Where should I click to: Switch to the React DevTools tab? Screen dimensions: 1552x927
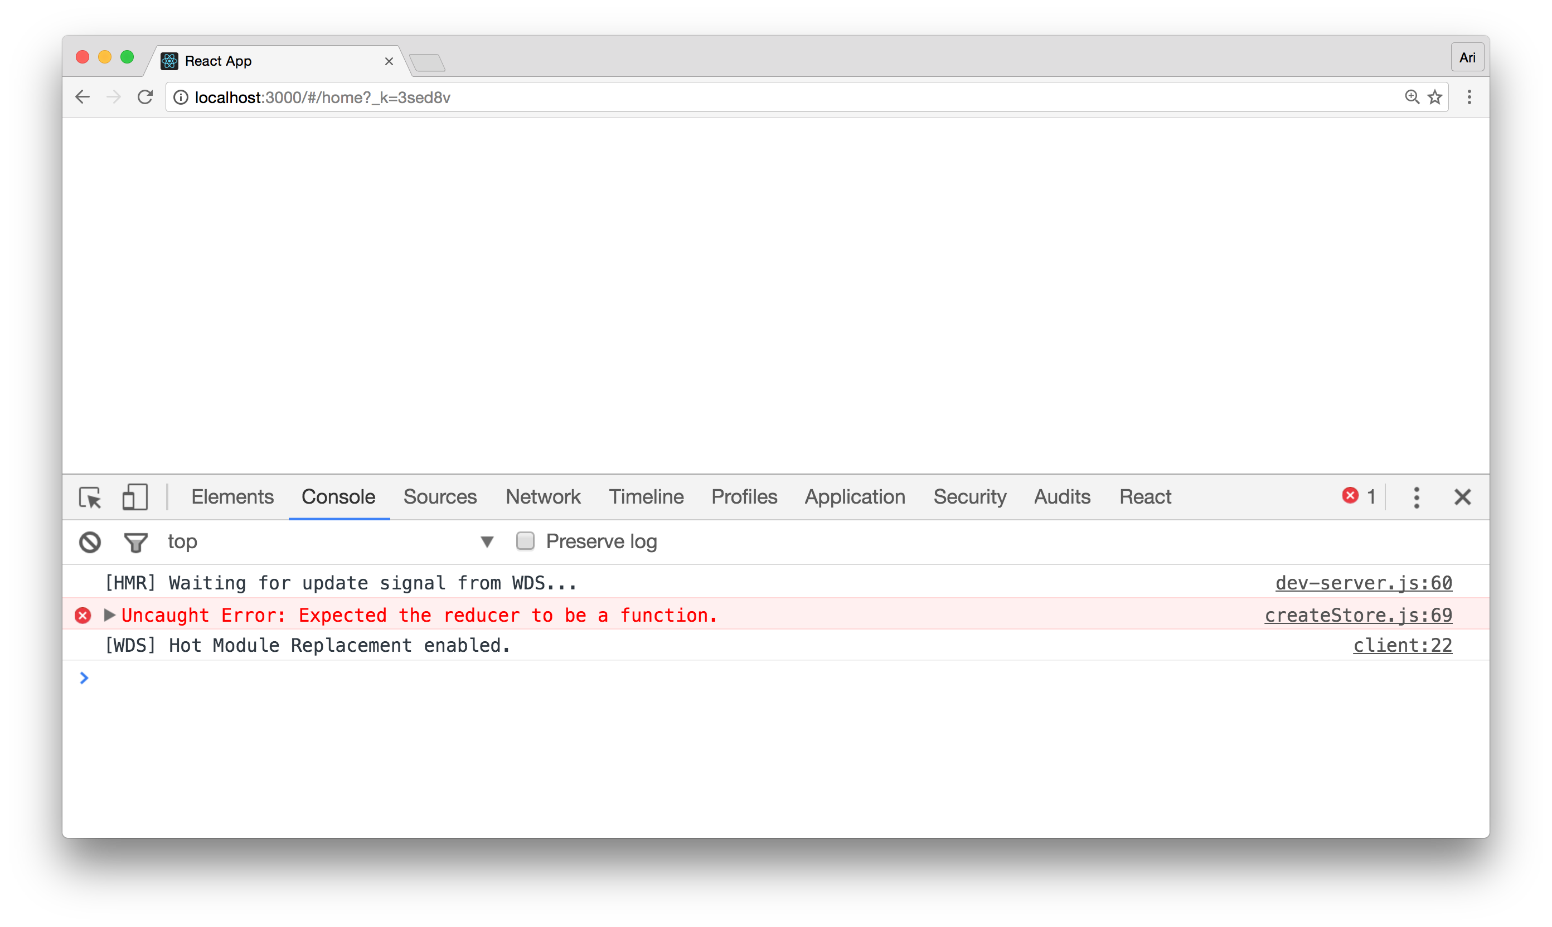coord(1145,496)
